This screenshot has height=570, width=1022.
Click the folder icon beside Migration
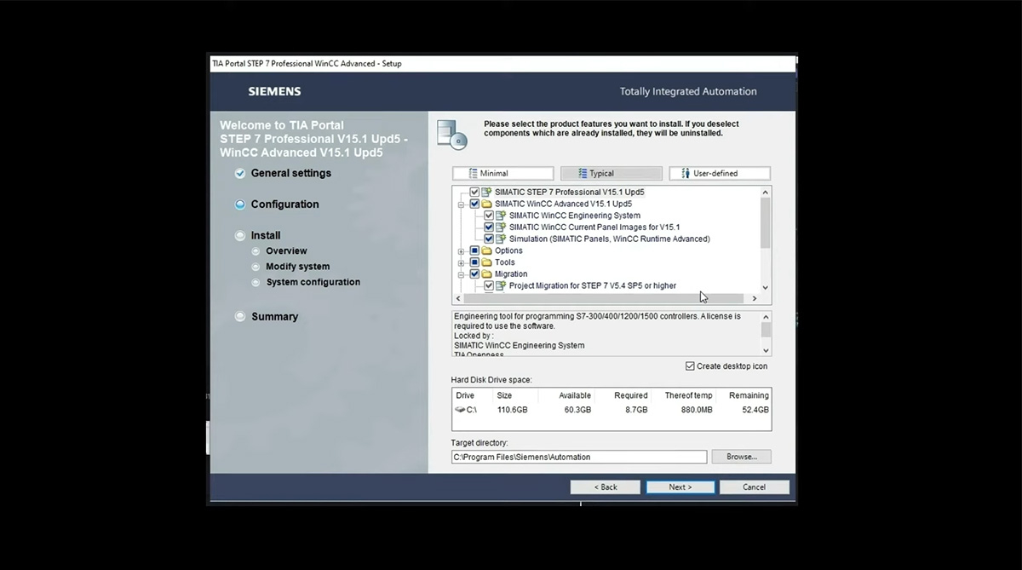coord(487,274)
